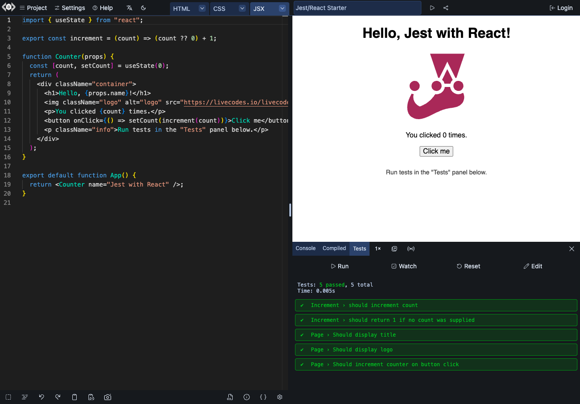580x404 pixels.
Task: Open editor settings gear icon
Action: click(x=280, y=397)
